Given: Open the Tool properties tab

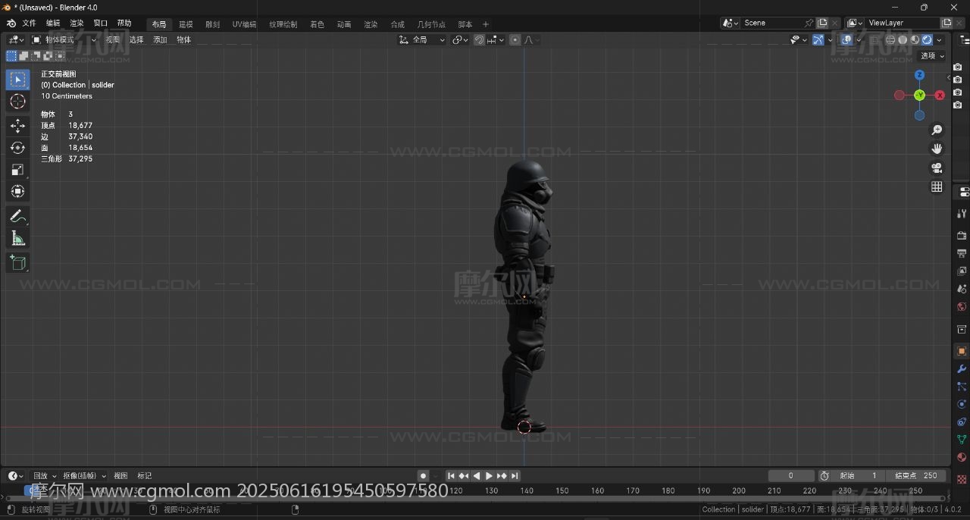Looking at the screenshot, I should coord(962,214).
